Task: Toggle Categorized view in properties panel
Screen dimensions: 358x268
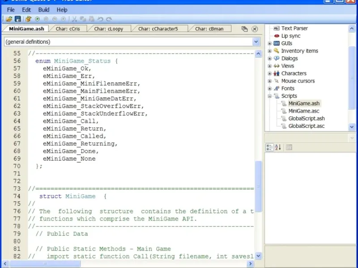Action: 269,147
